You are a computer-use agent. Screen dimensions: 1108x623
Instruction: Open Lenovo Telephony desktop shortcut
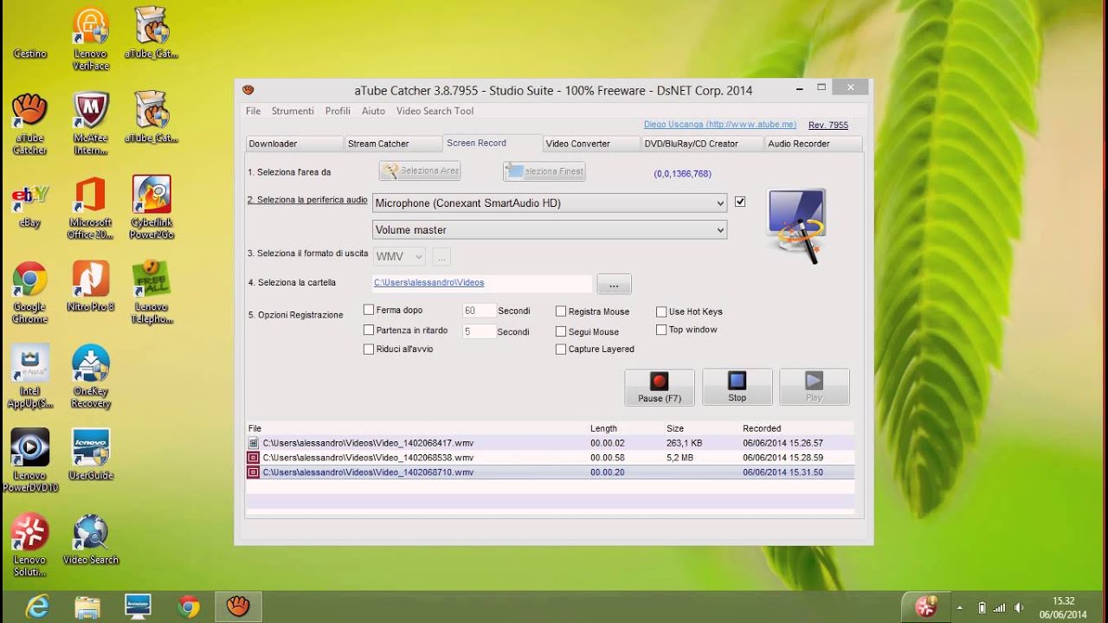pyautogui.click(x=151, y=292)
